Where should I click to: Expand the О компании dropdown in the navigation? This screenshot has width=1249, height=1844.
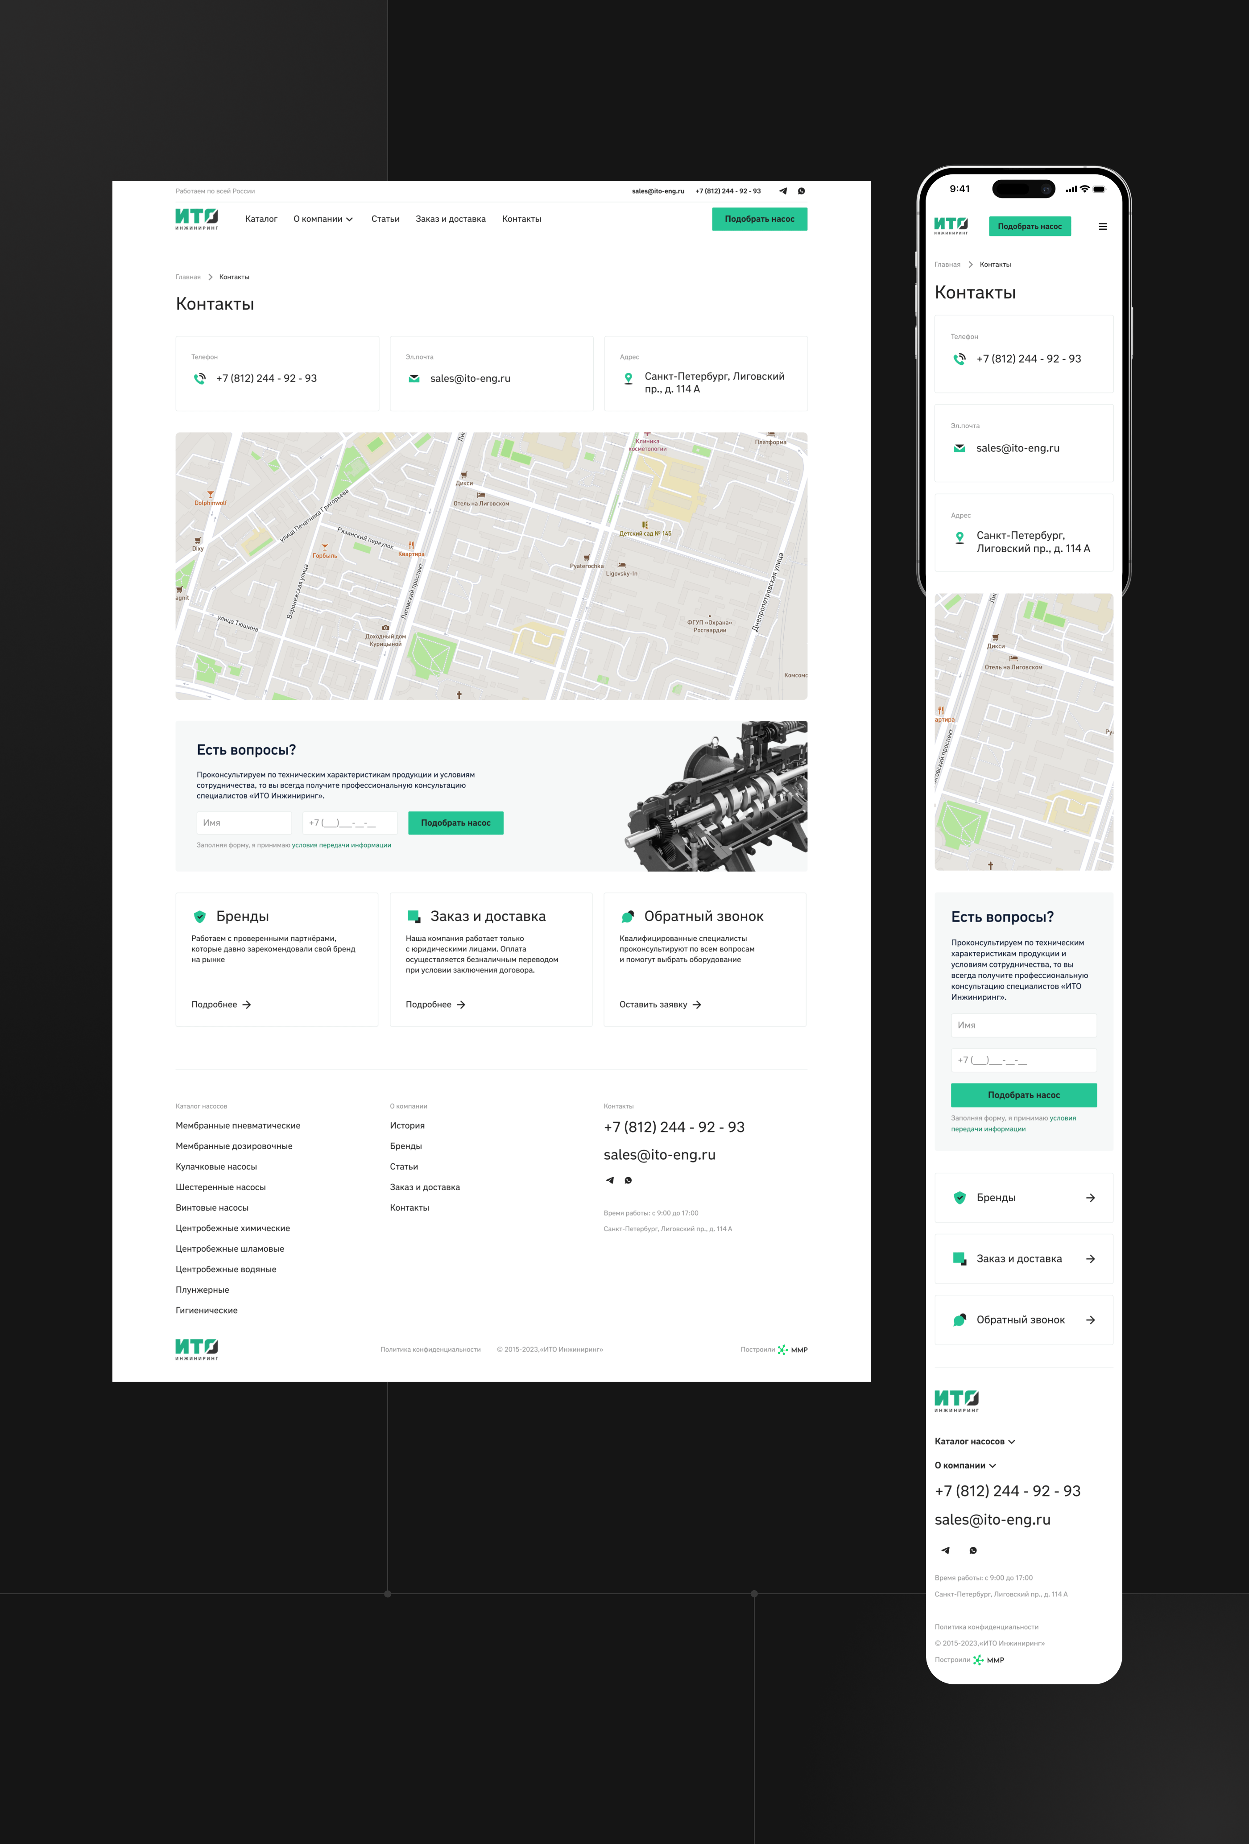pos(323,219)
